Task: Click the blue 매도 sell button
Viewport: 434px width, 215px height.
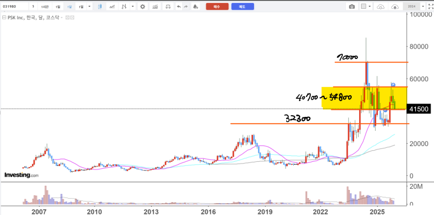Action: point(242,6)
